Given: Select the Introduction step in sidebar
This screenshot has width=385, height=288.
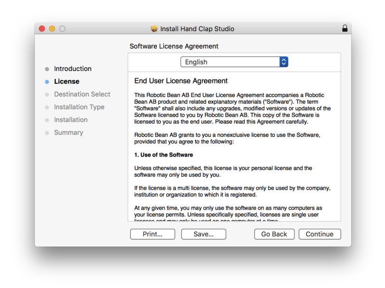Looking at the screenshot, I should point(73,68).
